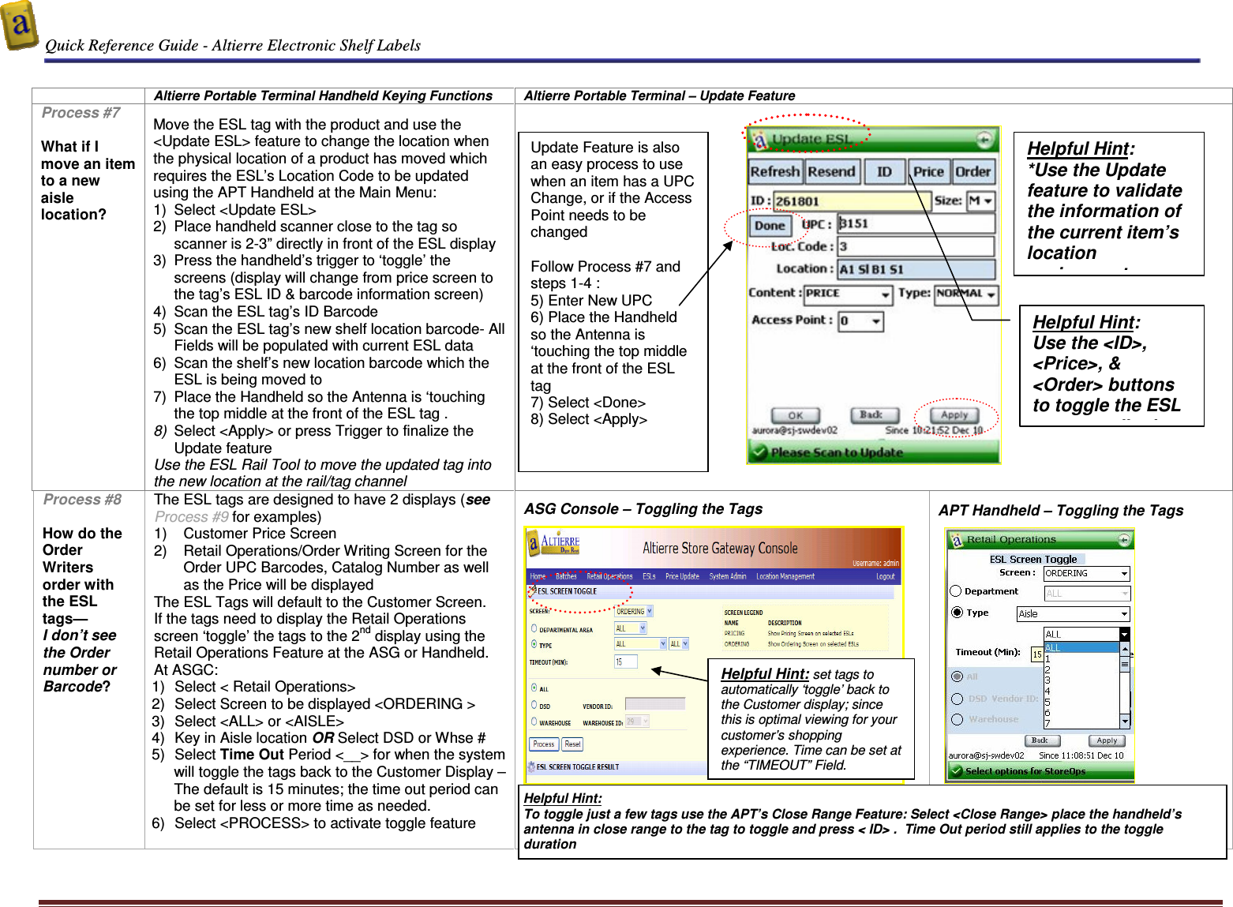Click the Altierre icon on Retail Operations screen

[957, 540]
